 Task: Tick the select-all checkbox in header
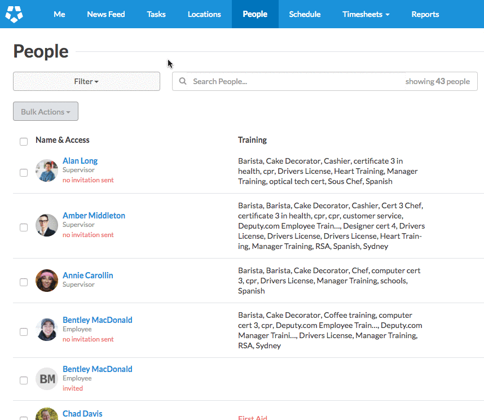tap(24, 142)
